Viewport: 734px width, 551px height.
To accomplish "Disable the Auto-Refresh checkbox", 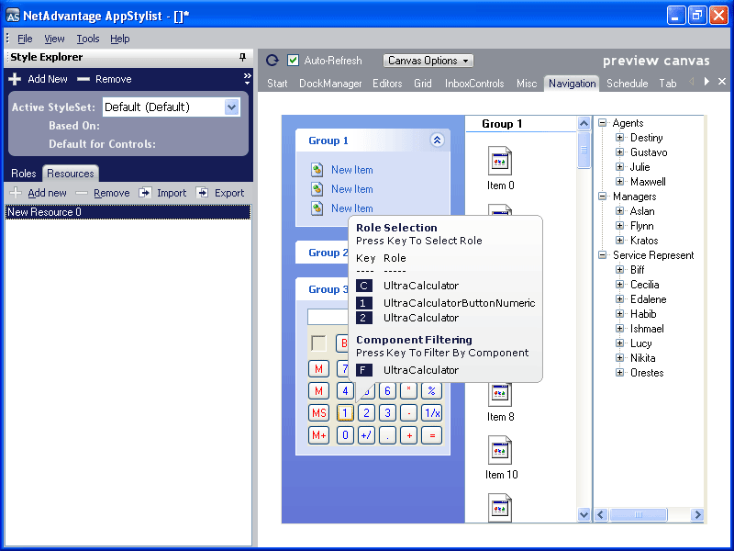I will tap(291, 61).
